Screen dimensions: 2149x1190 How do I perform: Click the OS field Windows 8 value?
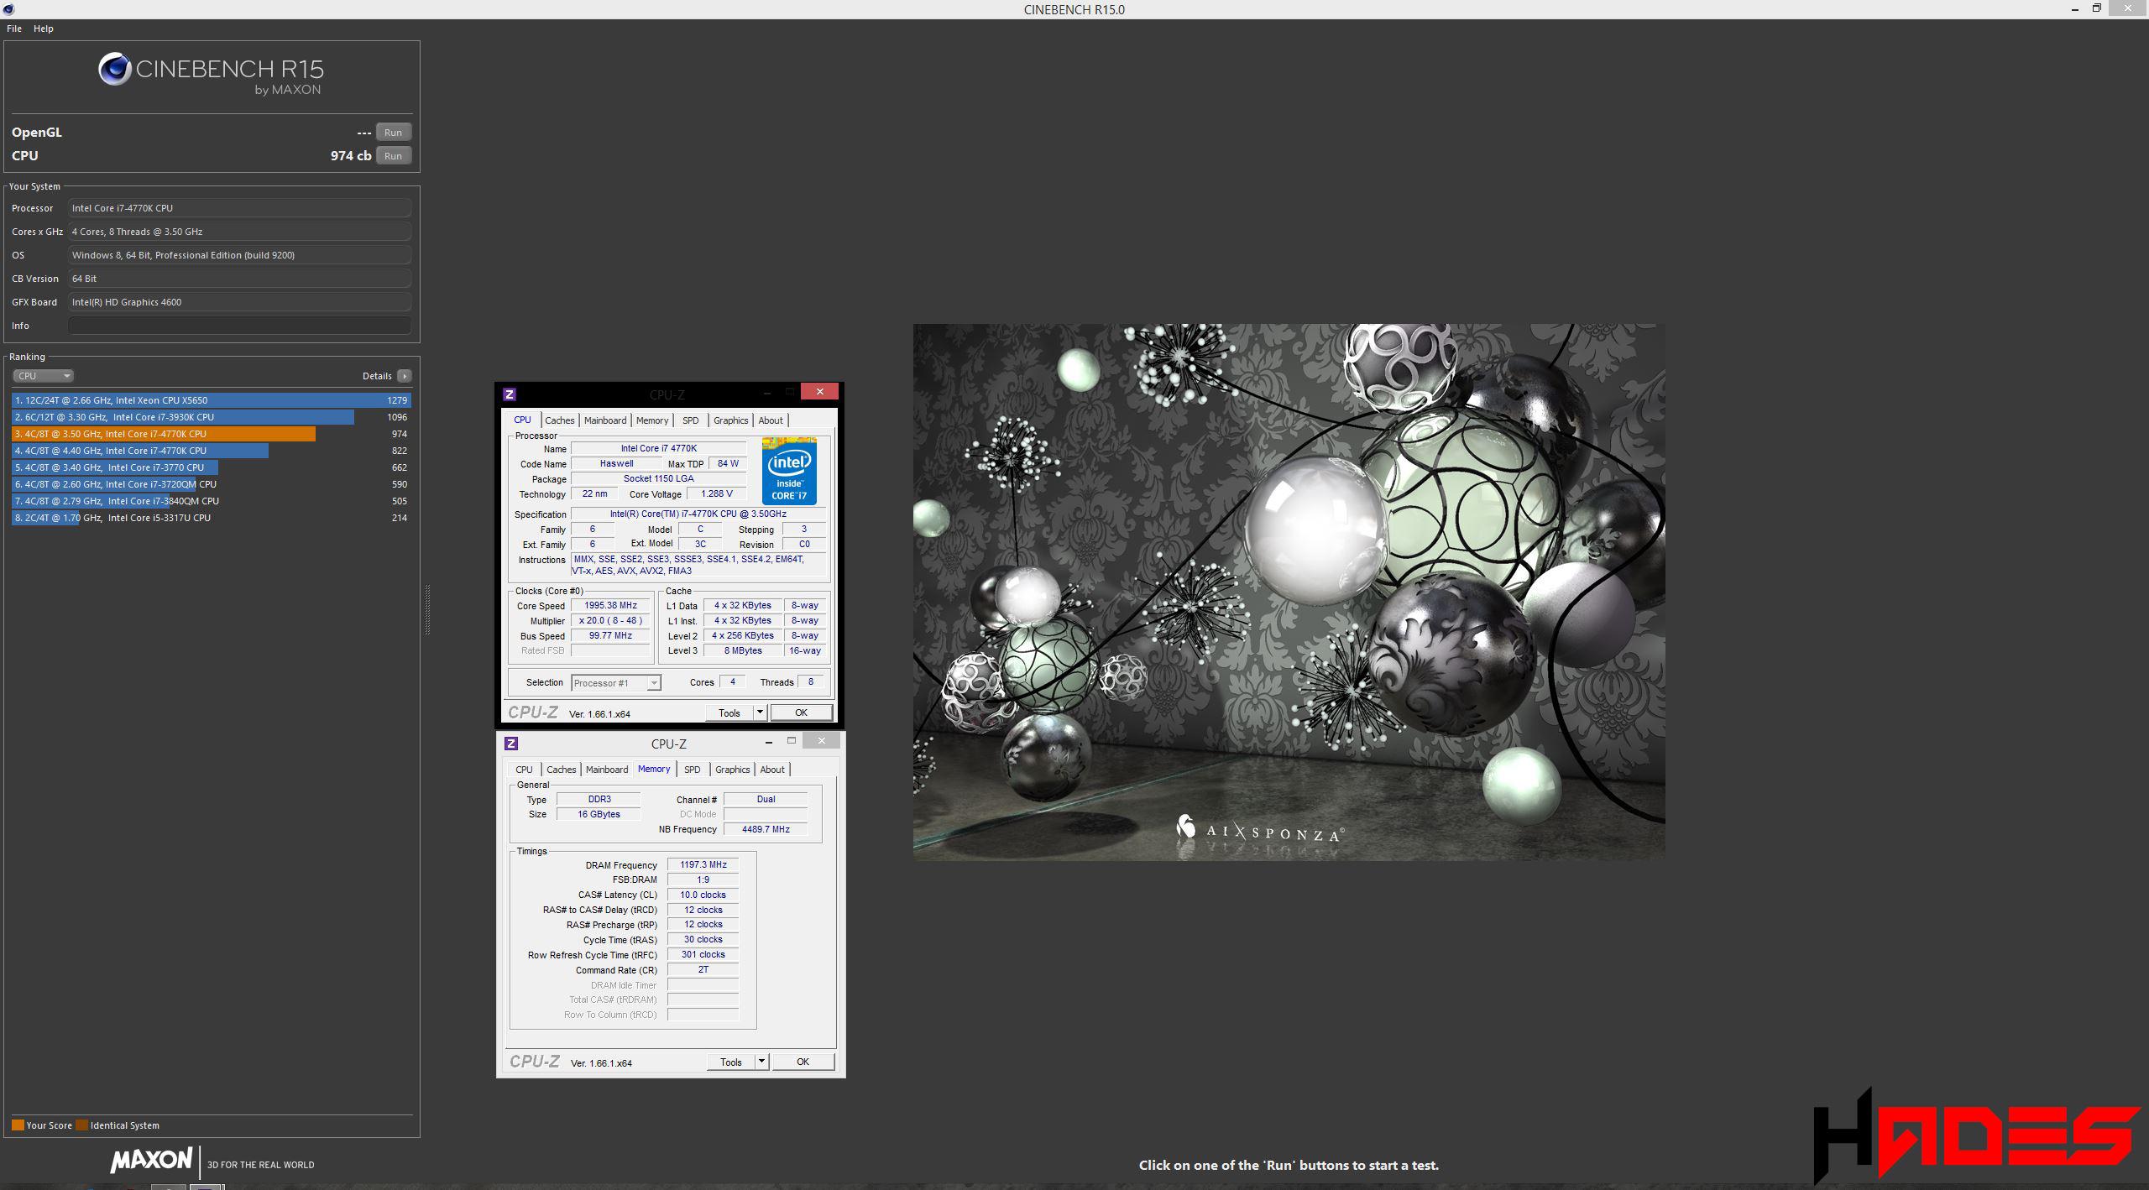pos(239,255)
